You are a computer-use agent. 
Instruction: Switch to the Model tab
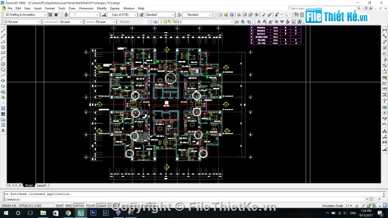[28, 185]
